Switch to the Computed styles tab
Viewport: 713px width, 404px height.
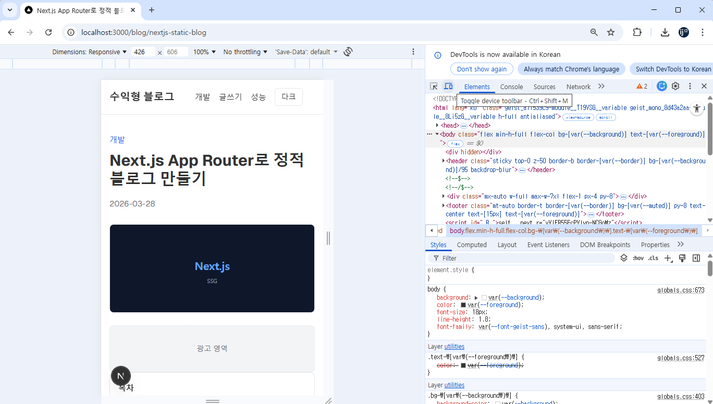click(x=472, y=244)
